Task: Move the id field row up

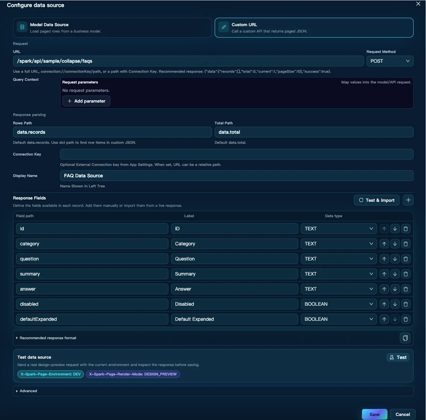Action: pos(384,229)
